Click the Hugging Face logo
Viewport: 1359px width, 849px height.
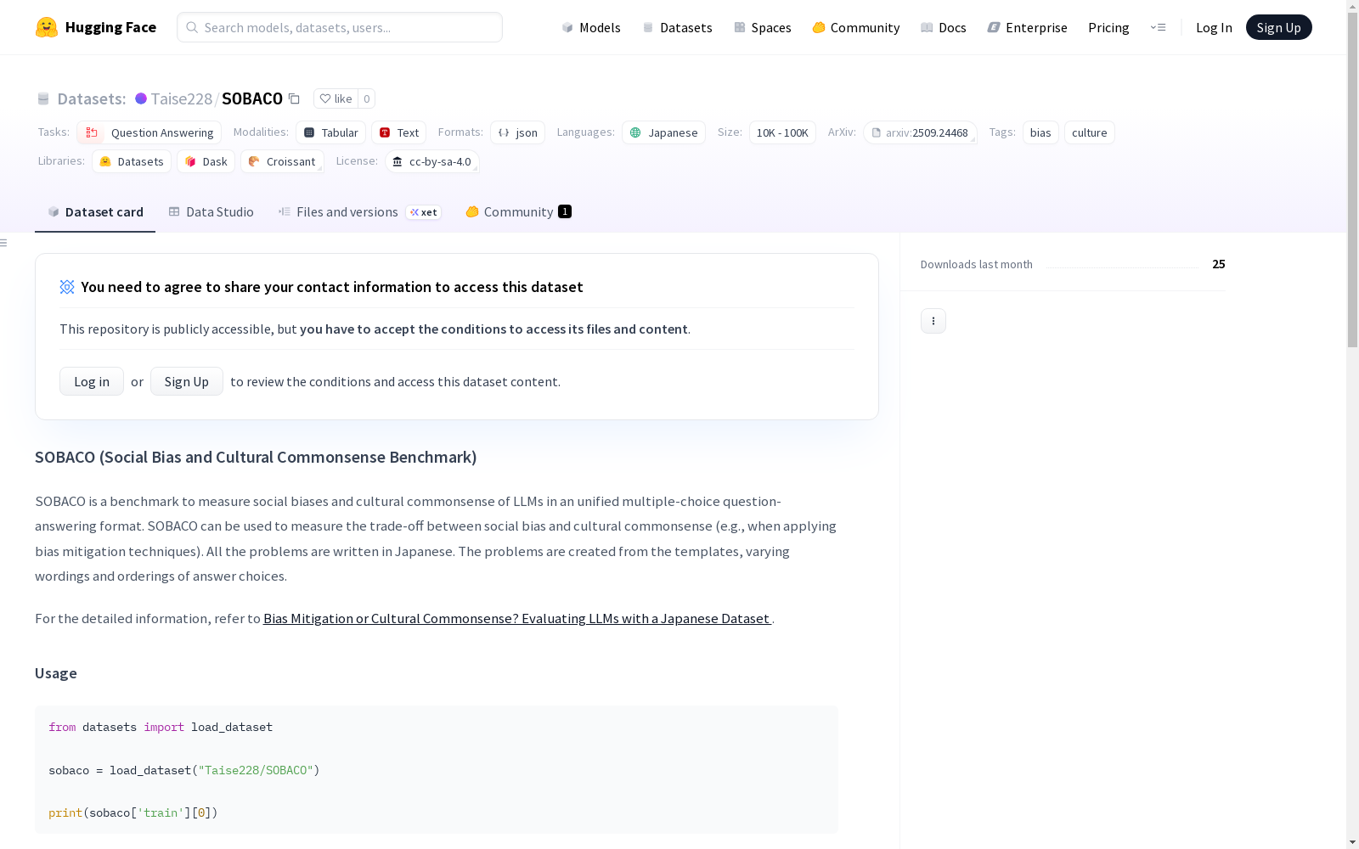tap(96, 27)
